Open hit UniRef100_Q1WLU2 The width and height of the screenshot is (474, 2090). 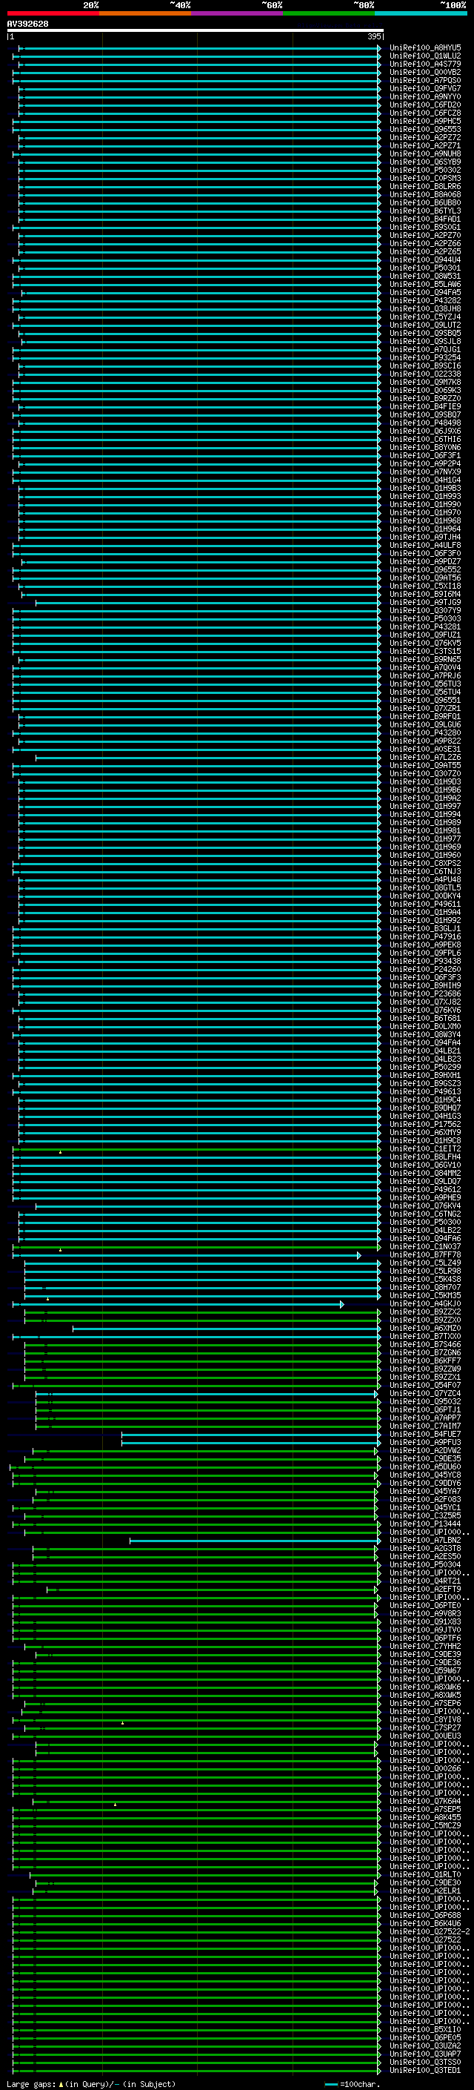(425, 56)
